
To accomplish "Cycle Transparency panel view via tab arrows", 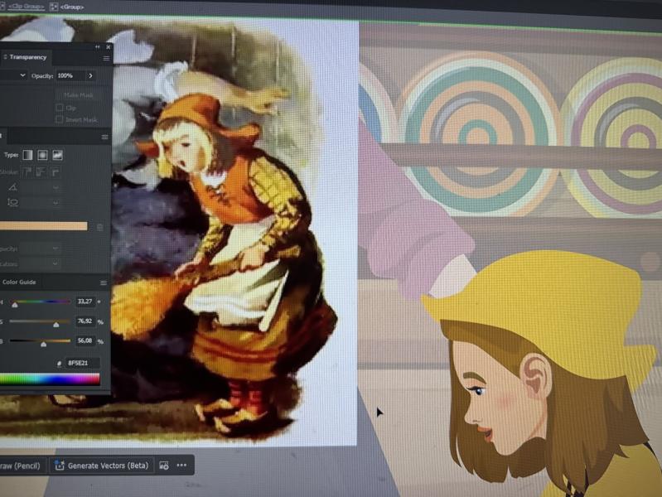I will [x=6, y=57].
